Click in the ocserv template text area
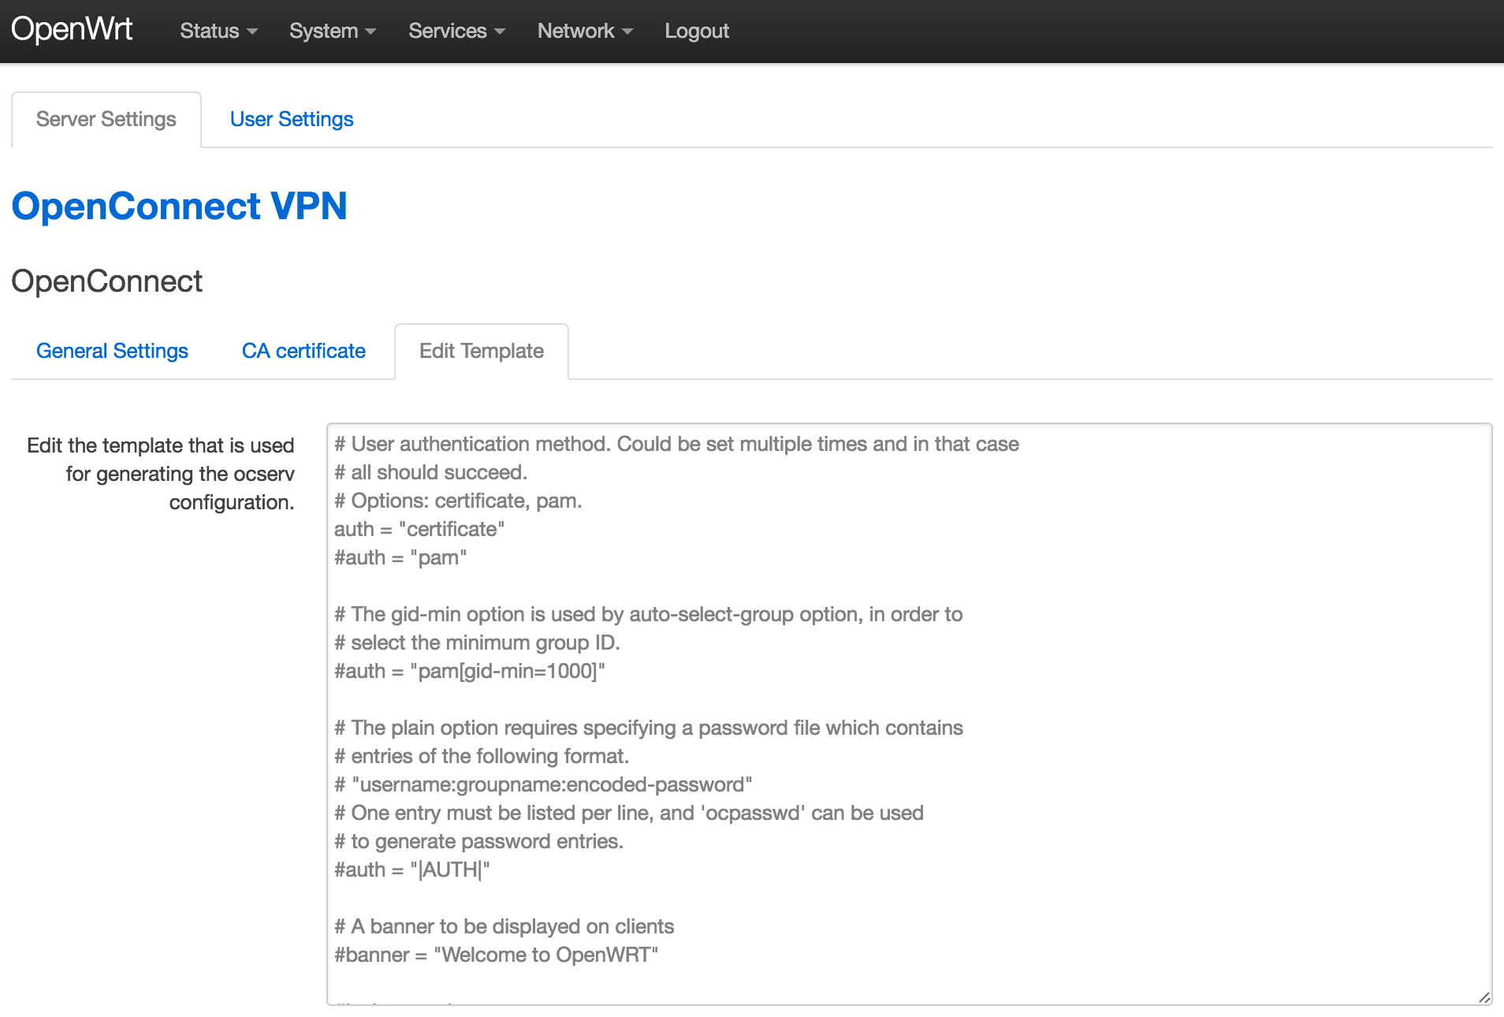This screenshot has height=1017, width=1504. pos(909,714)
